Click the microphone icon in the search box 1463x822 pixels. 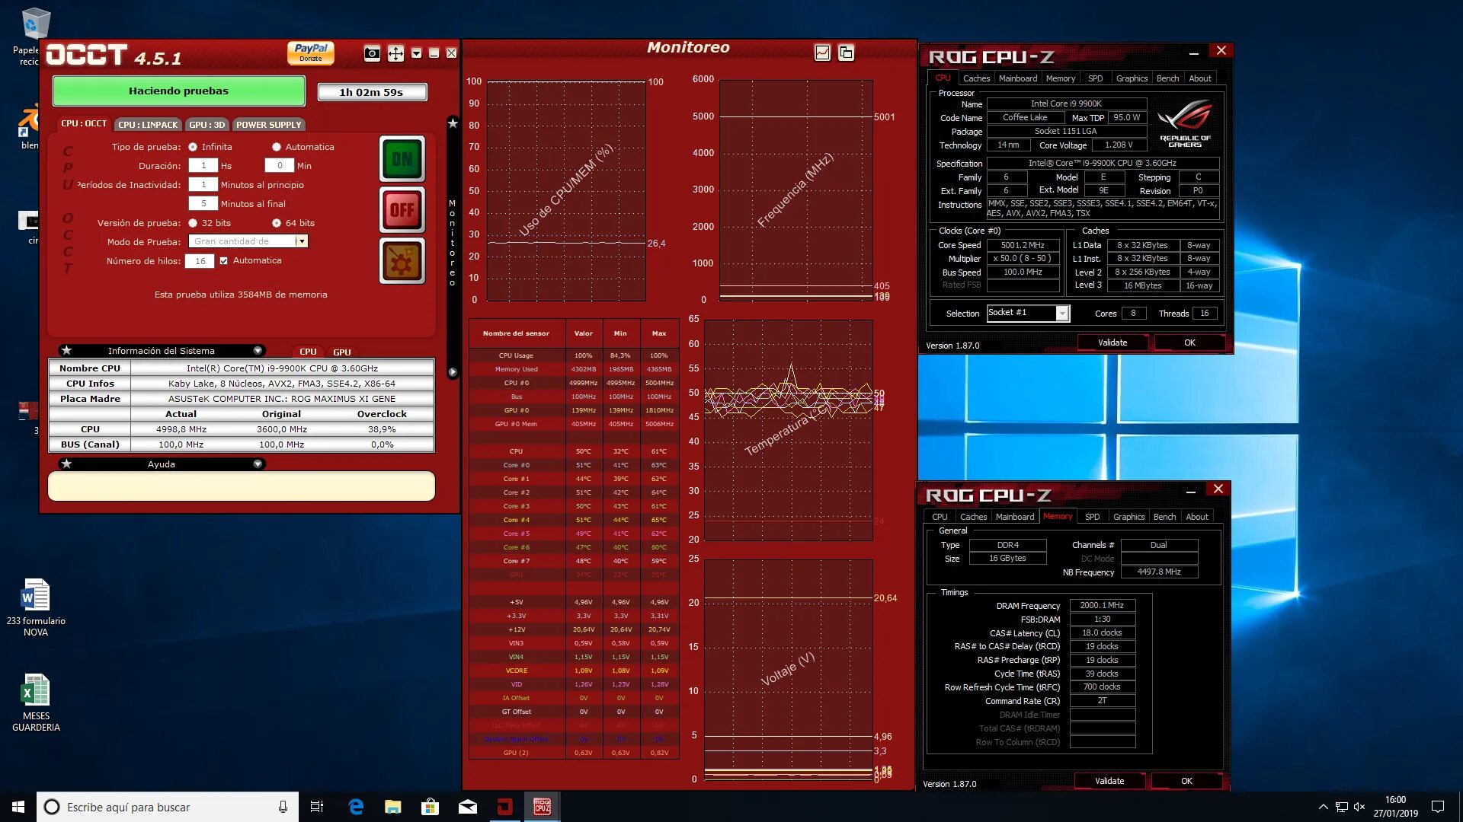tap(283, 807)
